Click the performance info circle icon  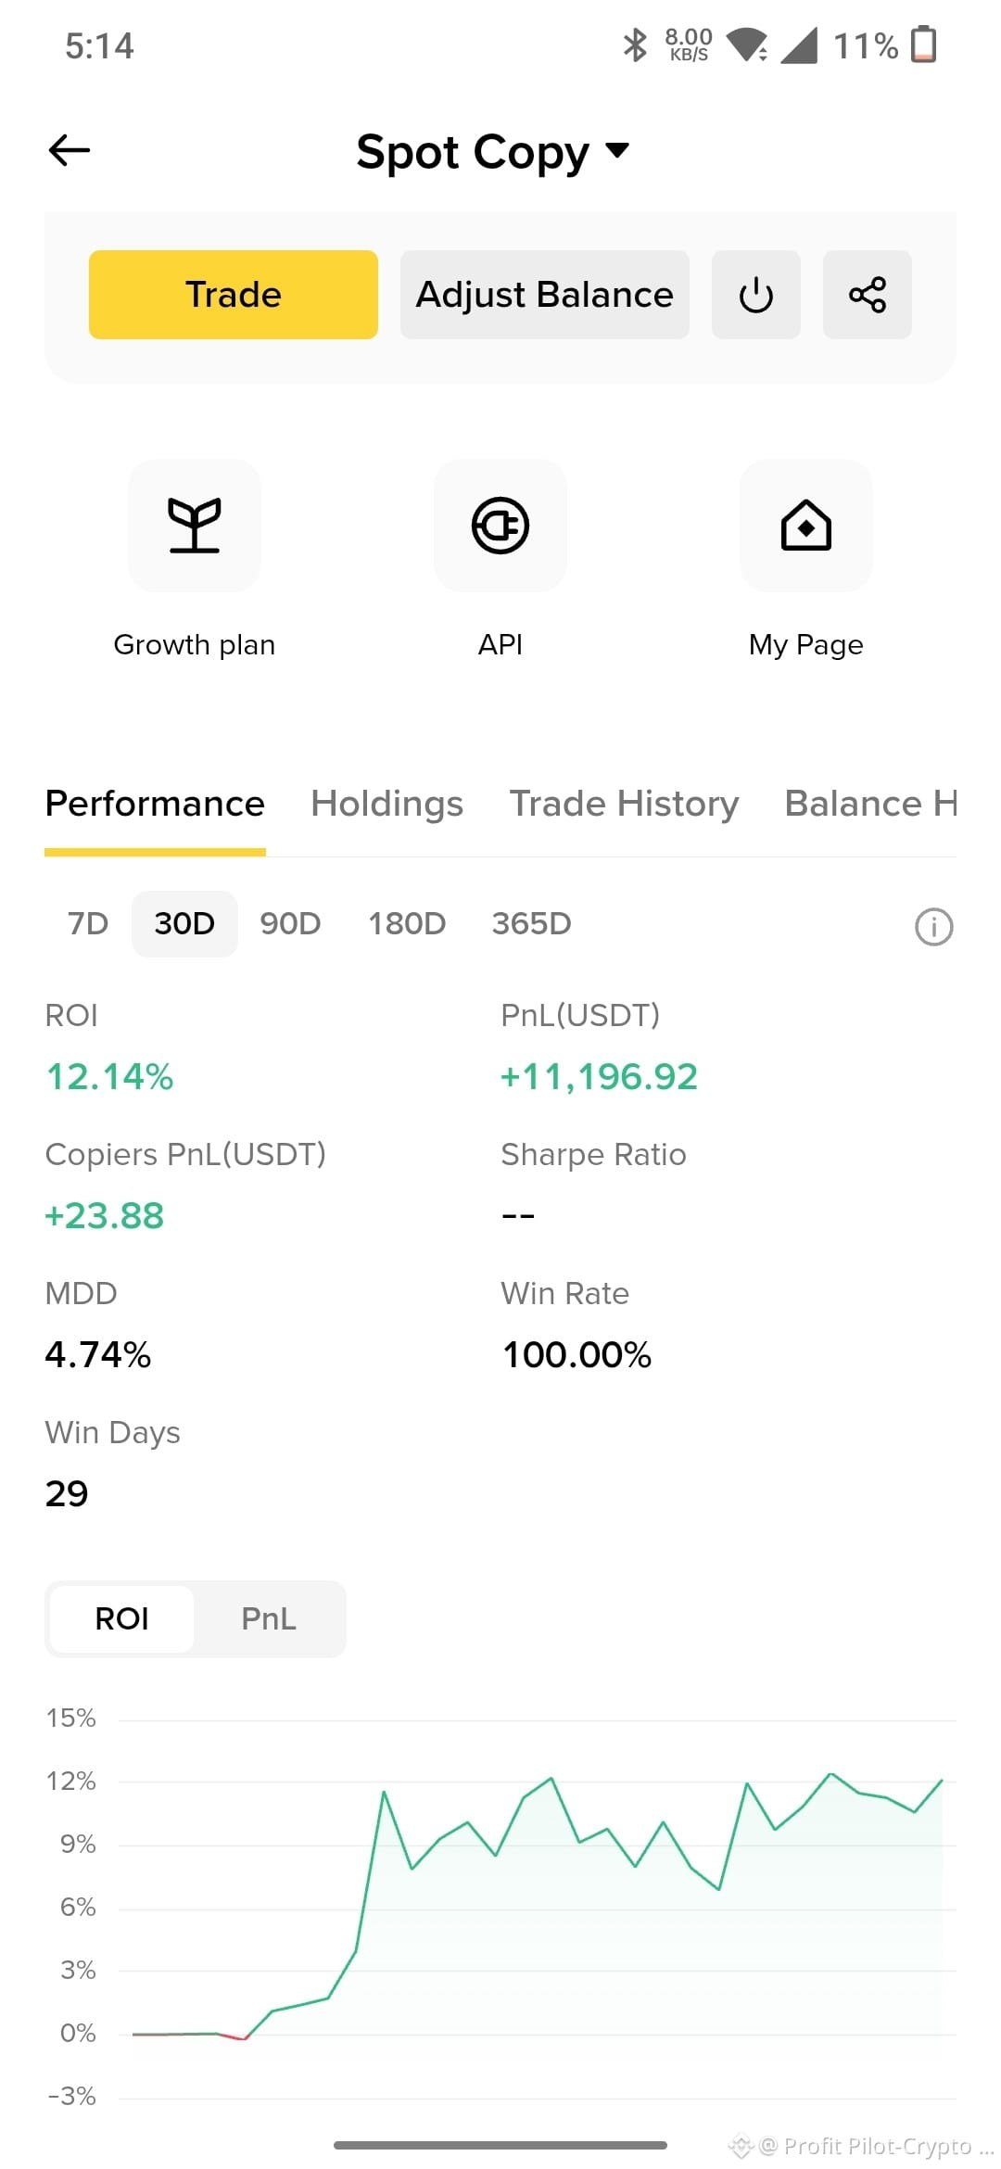pos(933,926)
